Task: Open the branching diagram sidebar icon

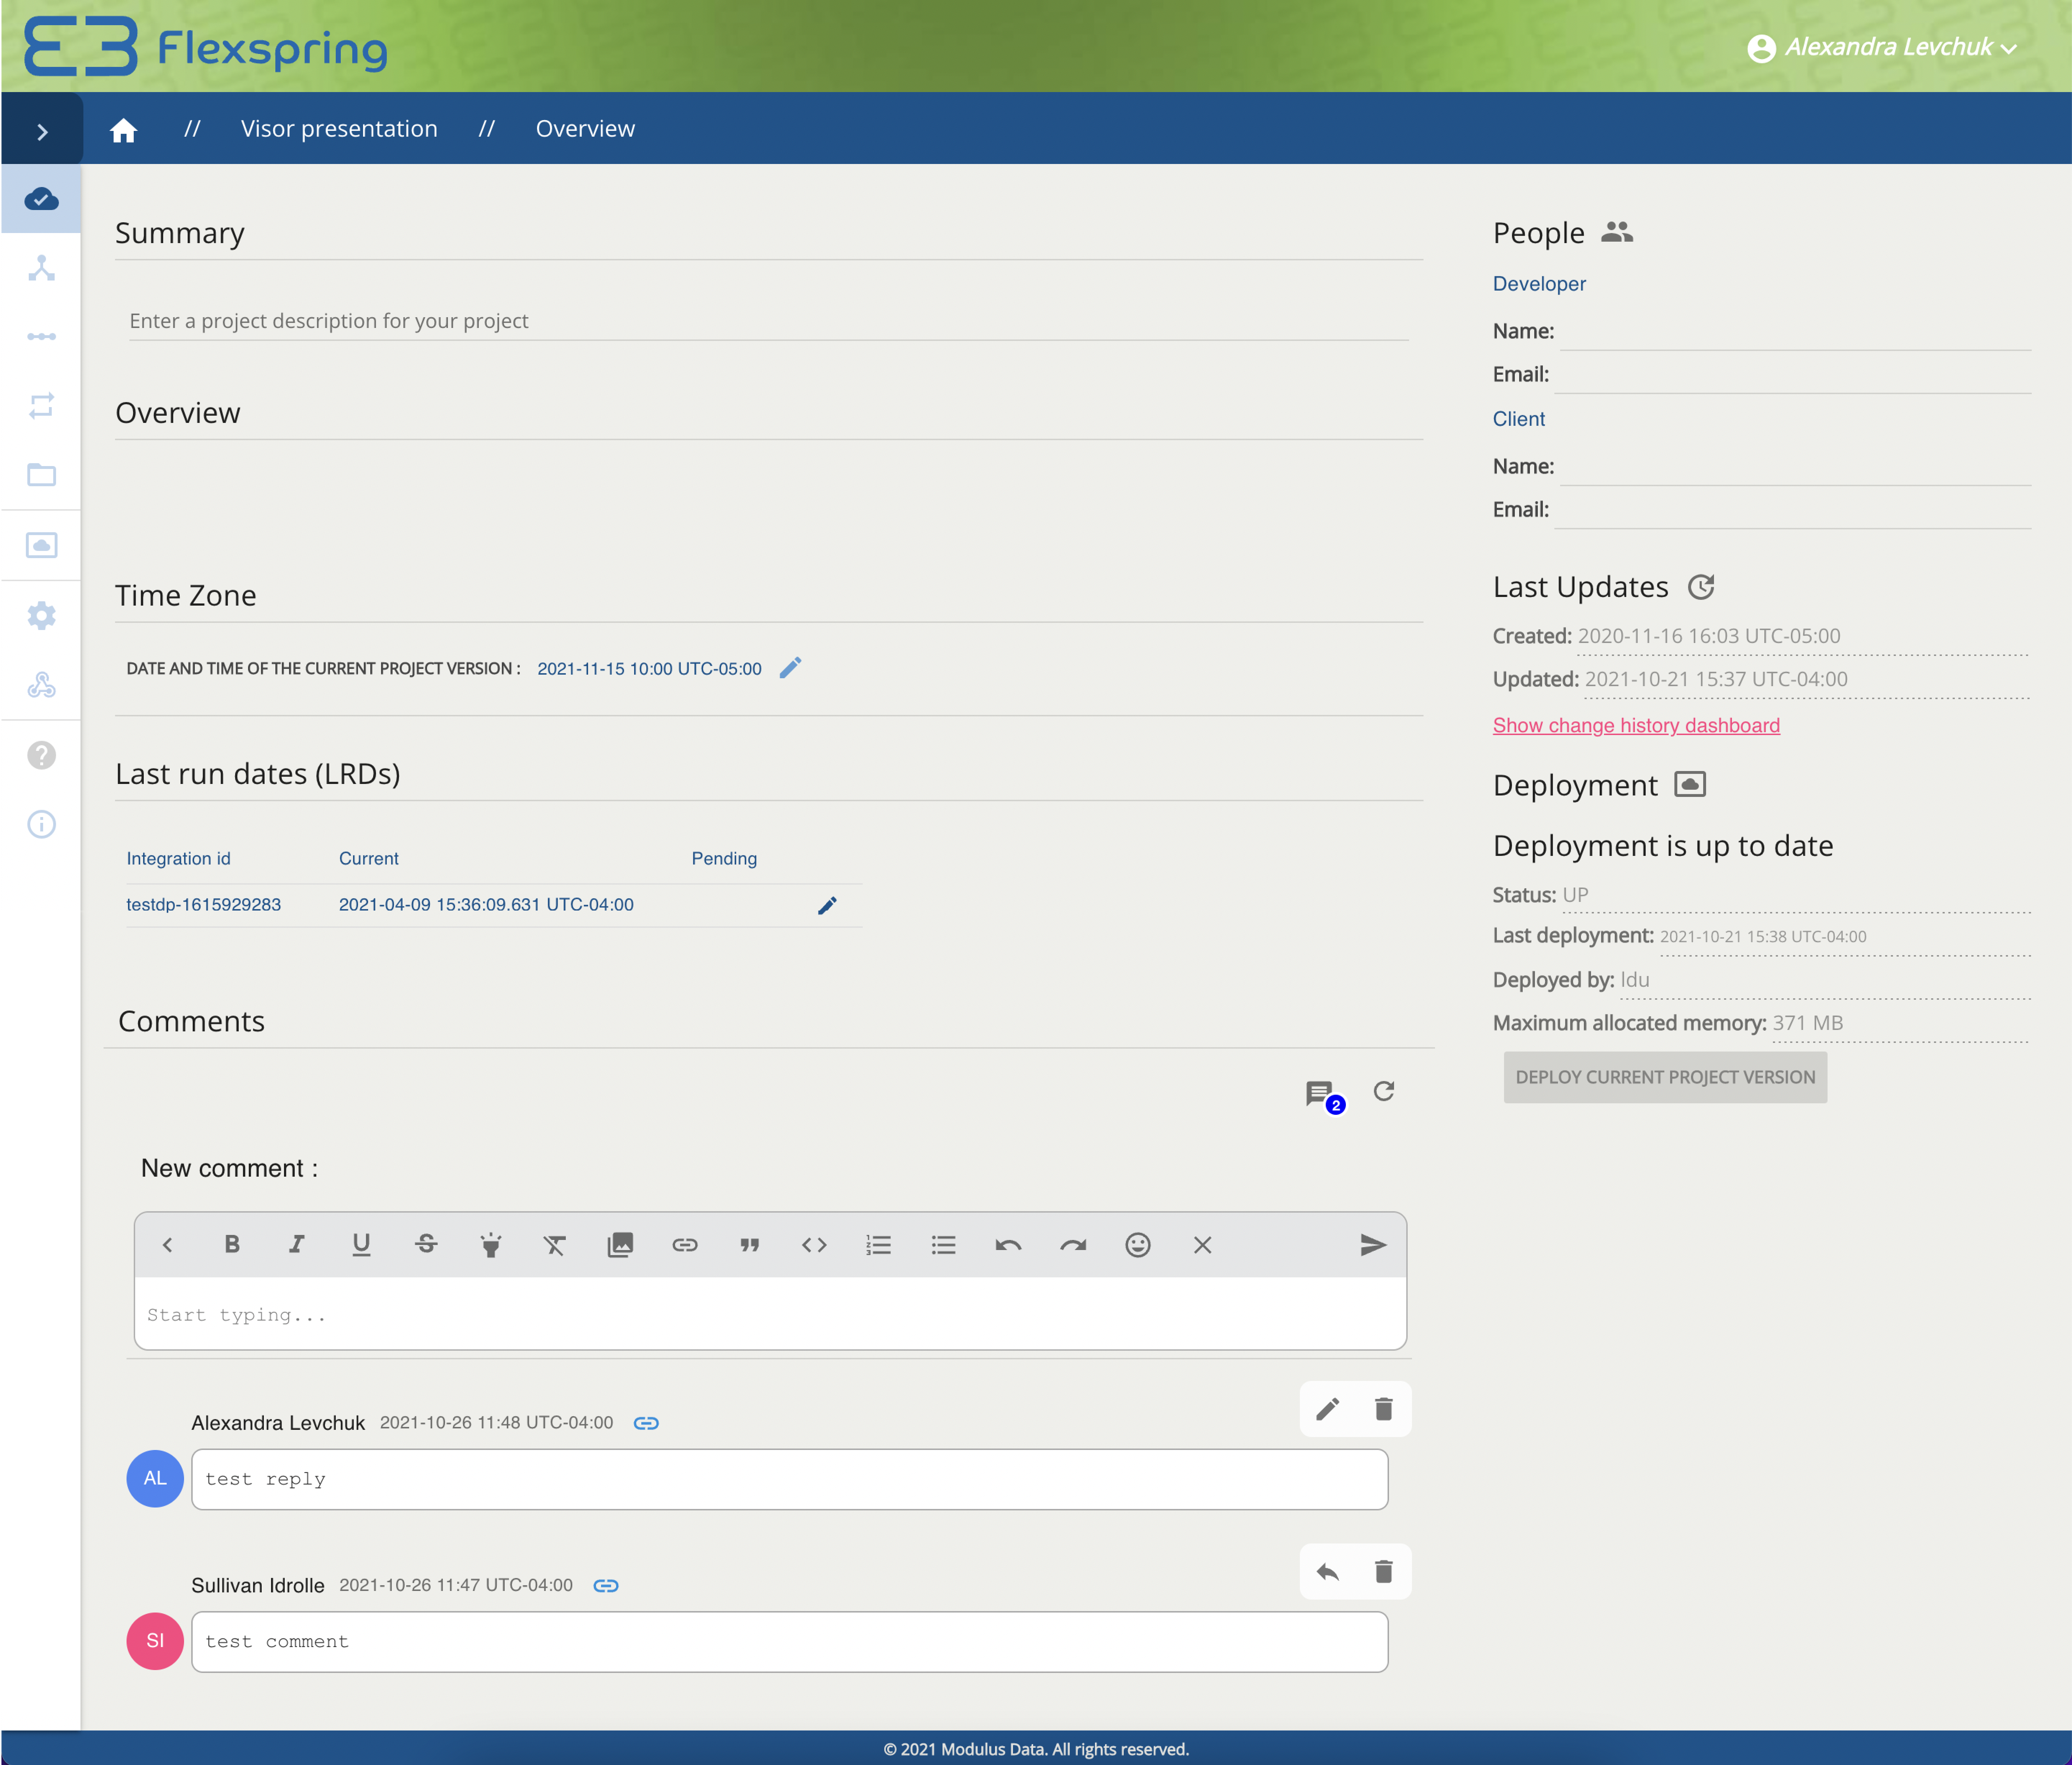Action: tap(41, 268)
